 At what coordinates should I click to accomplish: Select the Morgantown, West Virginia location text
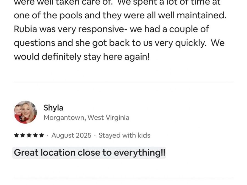tap(86, 118)
